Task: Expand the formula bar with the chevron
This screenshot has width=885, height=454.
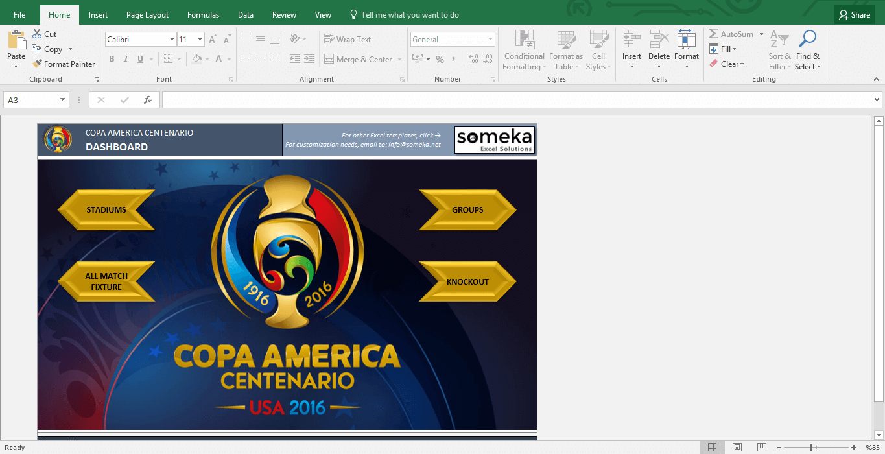Action: pos(877,100)
